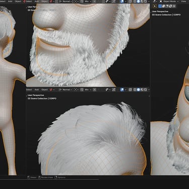Open Mix snapping options dropdown in lower viewport
This screenshot has width=189, height=189.
88,90
